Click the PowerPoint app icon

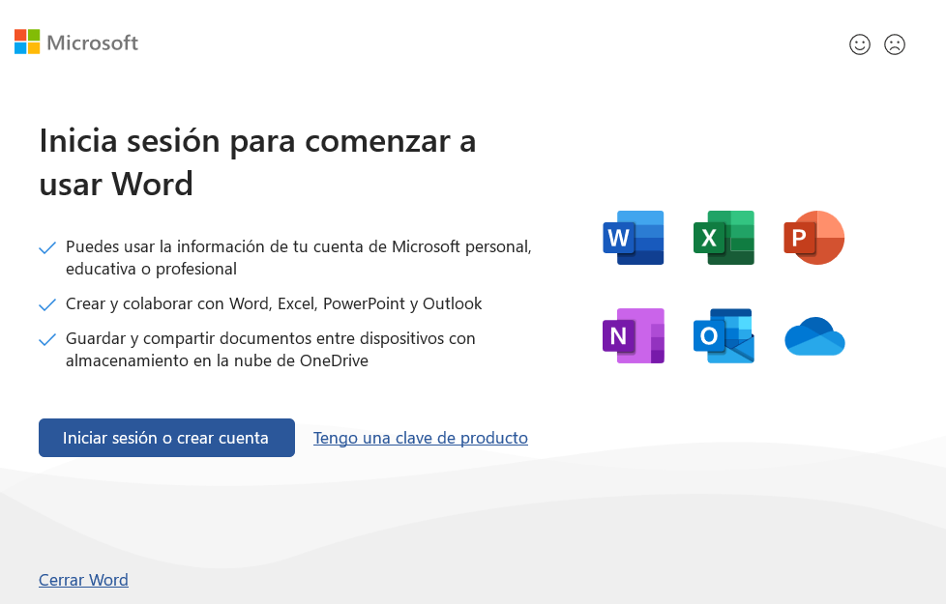click(813, 237)
